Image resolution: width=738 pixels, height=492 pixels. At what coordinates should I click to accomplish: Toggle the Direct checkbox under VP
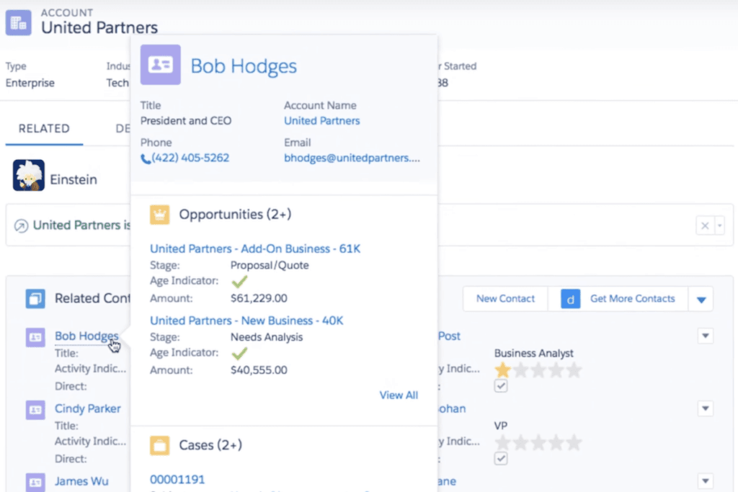coord(501,459)
